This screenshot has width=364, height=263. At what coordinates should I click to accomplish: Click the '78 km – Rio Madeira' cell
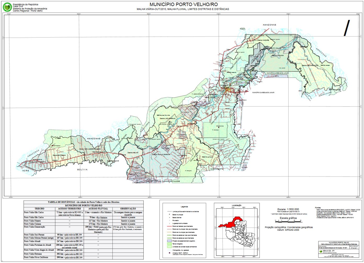[98, 217]
